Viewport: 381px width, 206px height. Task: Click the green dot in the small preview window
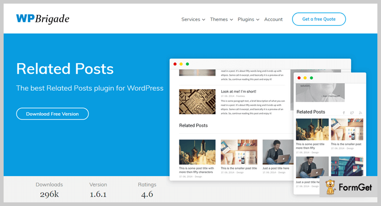pos(311,78)
